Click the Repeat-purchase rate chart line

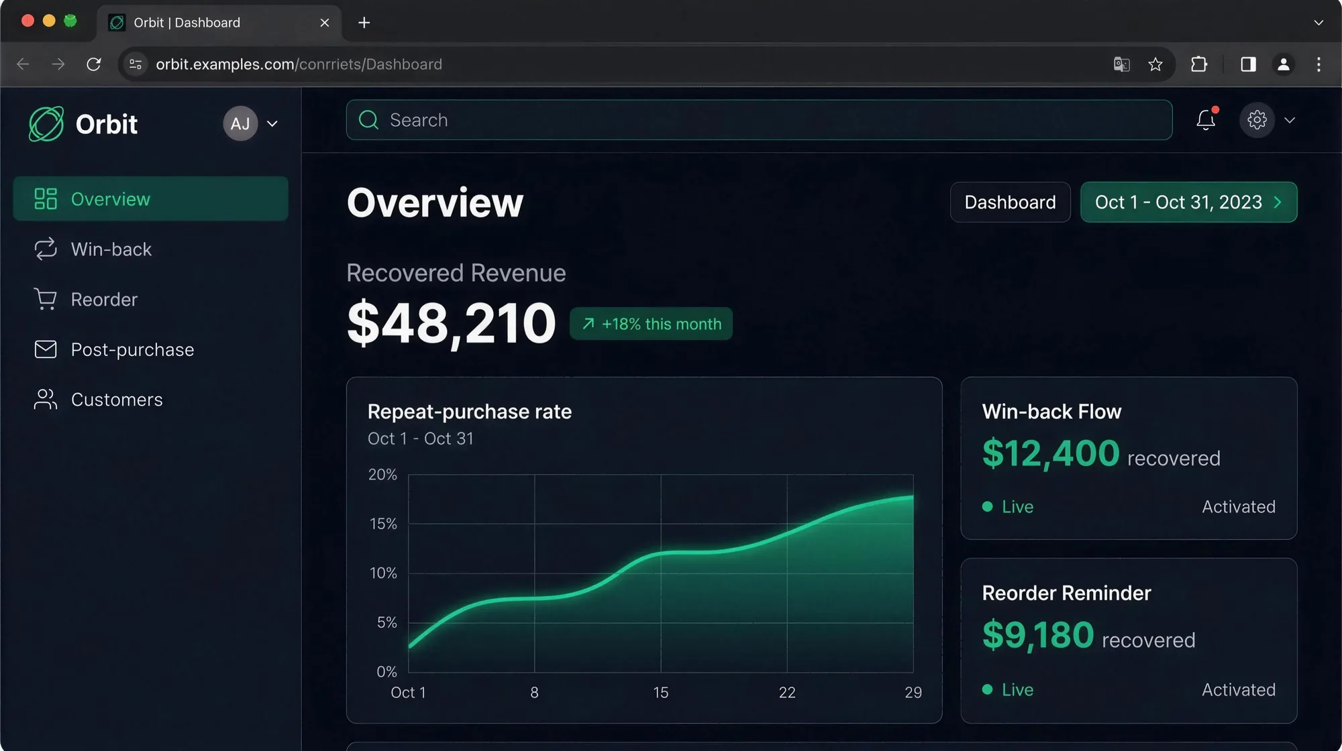pos(661,554)
